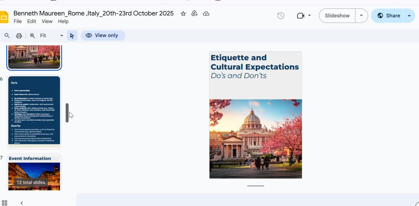Switch to grid view icon
Viewport: 419px width, 206px height.
(5, 203)
